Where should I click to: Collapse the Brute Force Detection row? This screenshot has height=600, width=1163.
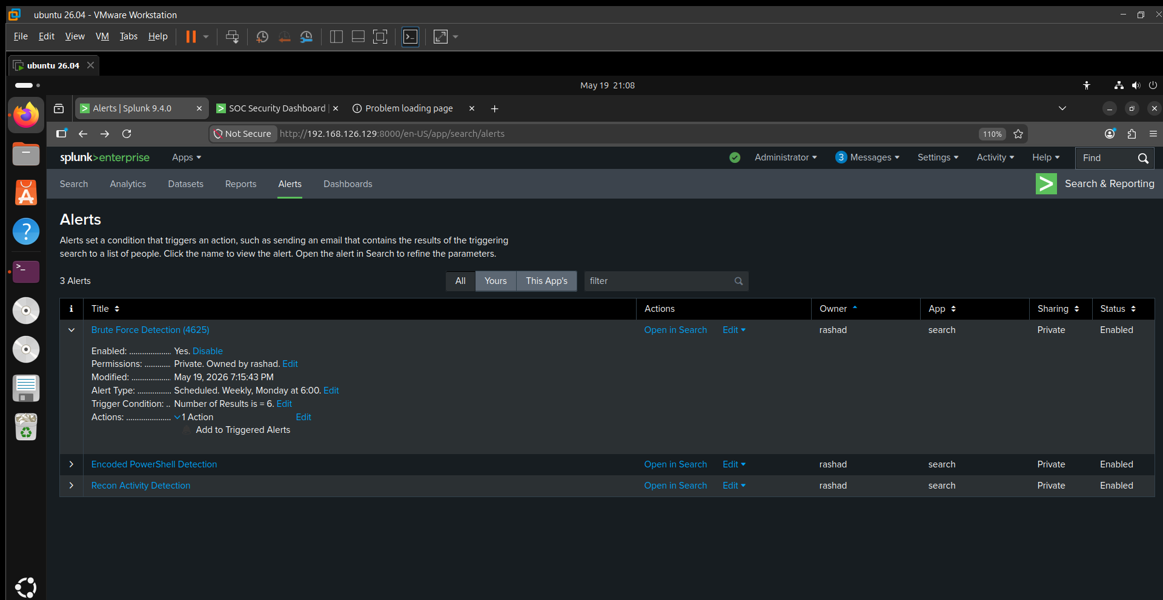tap(71, 330)
